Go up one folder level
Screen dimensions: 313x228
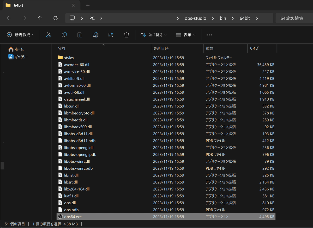point(40,18)
